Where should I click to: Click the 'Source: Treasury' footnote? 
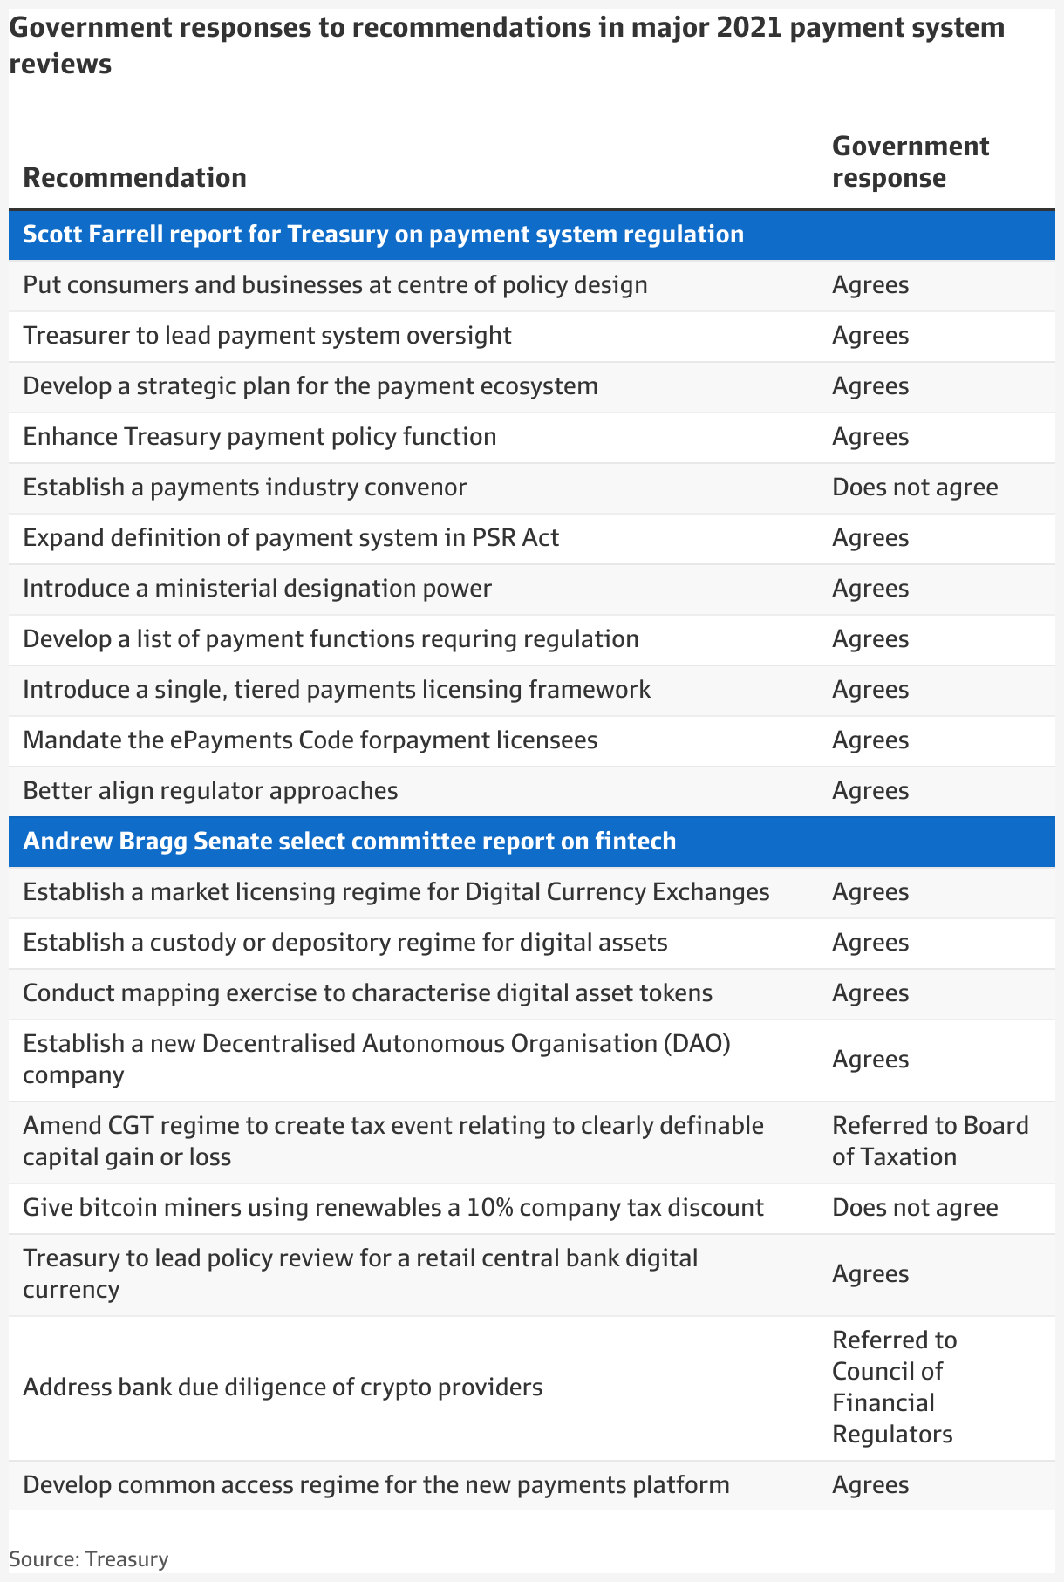(89, 1559)
